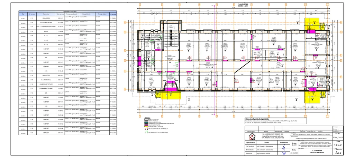Click the 'Finisaje laterale' column header
346x158 pixels.
coord(87,14)
